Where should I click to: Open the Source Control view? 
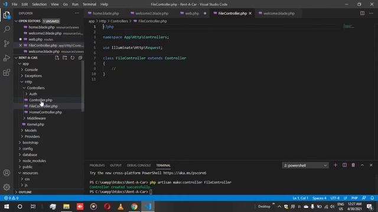(6, 44)
